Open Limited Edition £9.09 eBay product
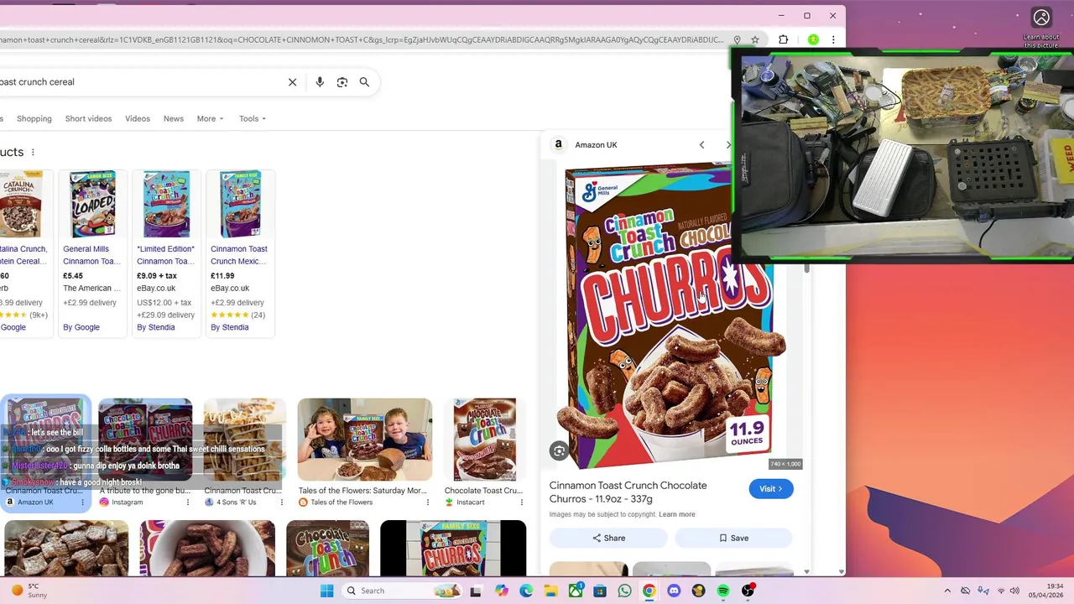1074x604 pixels. pyautogui.click(x=166, y=253)
